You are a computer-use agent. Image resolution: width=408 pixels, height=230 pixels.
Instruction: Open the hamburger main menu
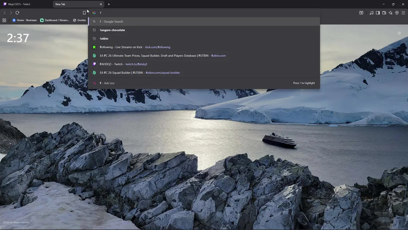403,13
